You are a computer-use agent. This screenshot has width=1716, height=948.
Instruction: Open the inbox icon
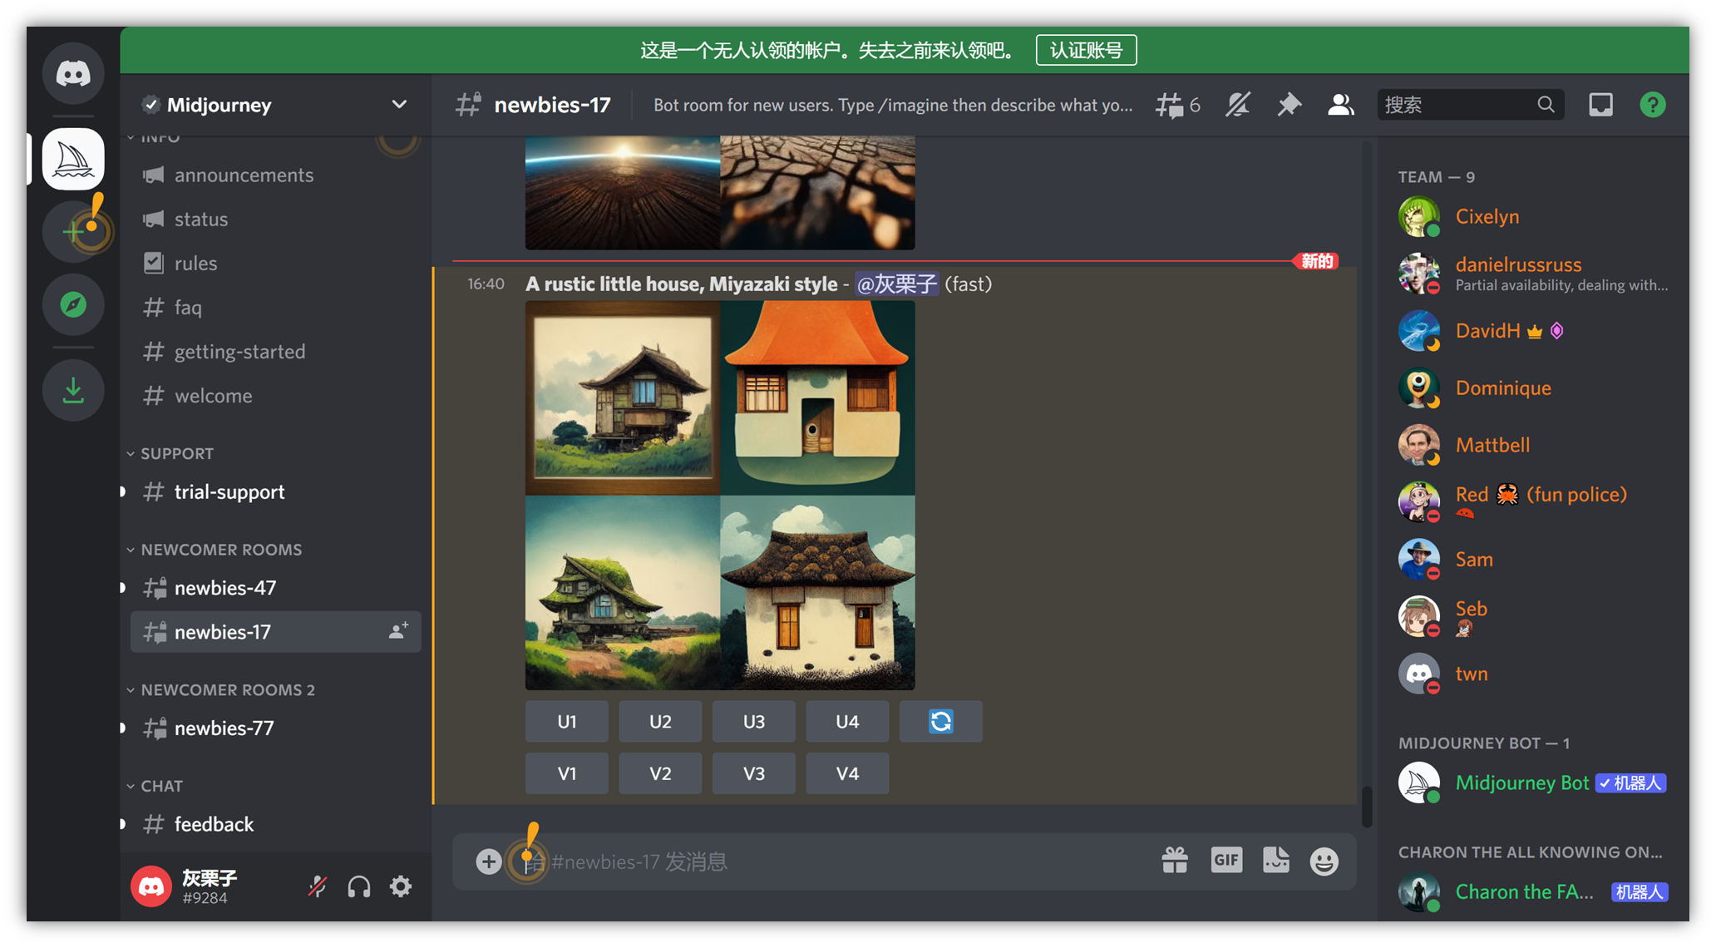pos(1600,105)
